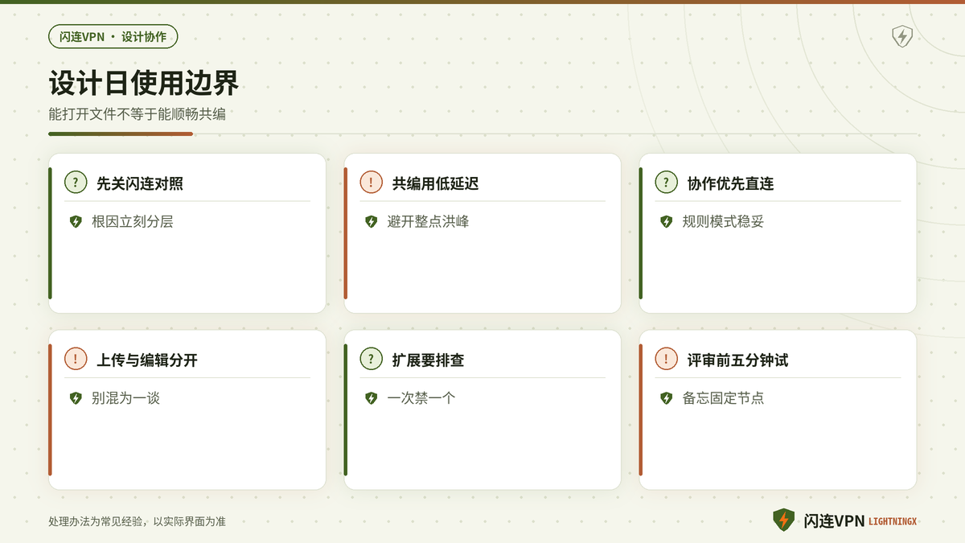Viewport: 965px width, 543px height.
Task: Click the shield bullet icon before 别混为一谈
Action: click(76, 398)
